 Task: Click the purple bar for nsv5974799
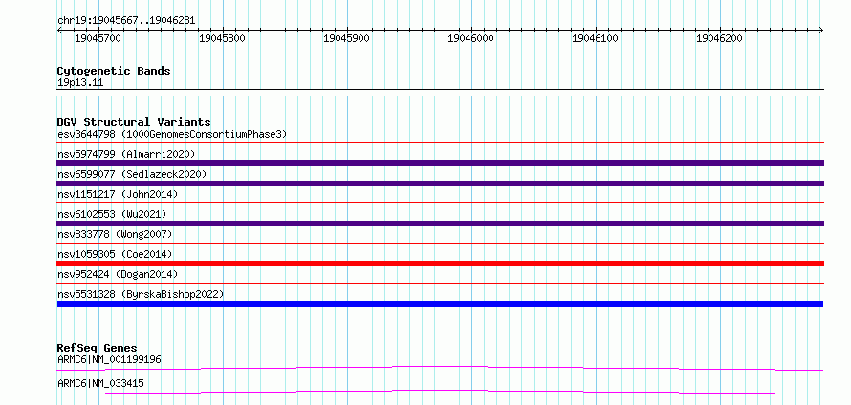(x=440, y=163)
